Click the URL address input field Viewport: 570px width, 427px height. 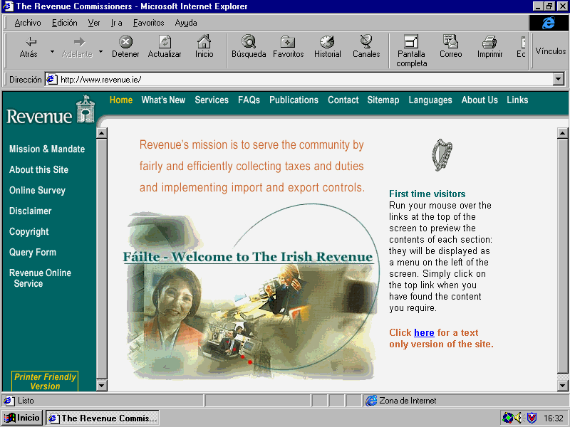(x=306, y=79)
